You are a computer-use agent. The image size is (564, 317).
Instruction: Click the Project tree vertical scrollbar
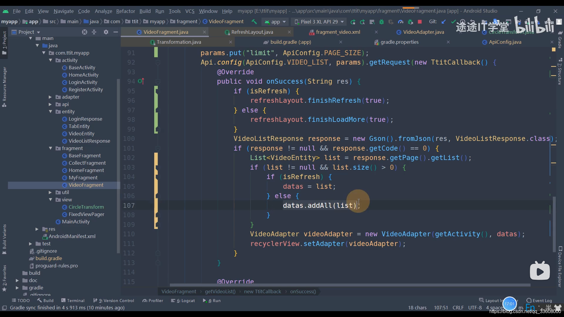click(118, 166)
